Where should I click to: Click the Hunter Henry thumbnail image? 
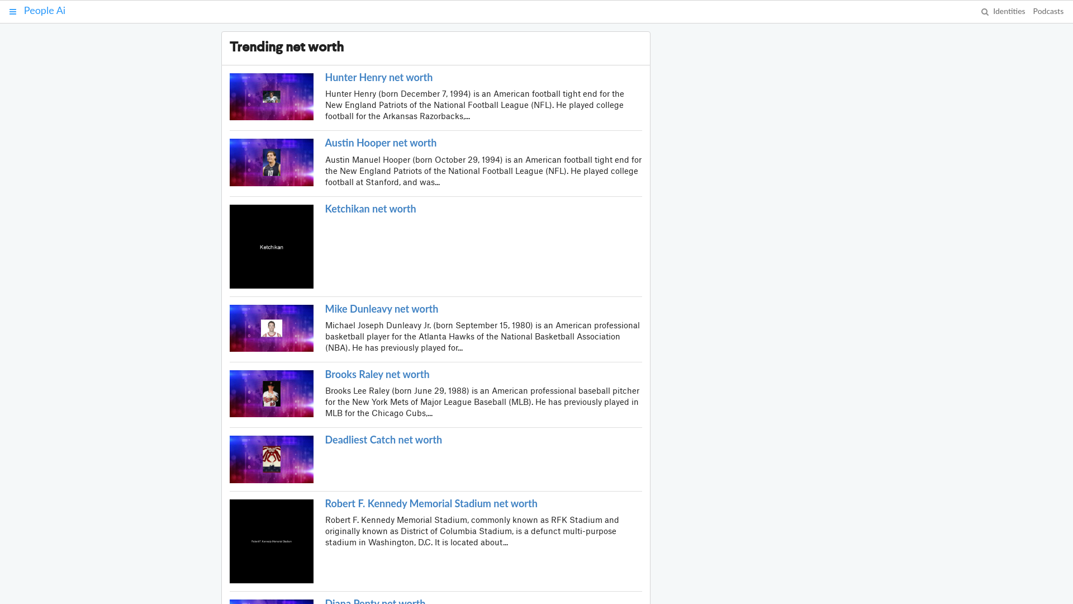tap(272, 97)
